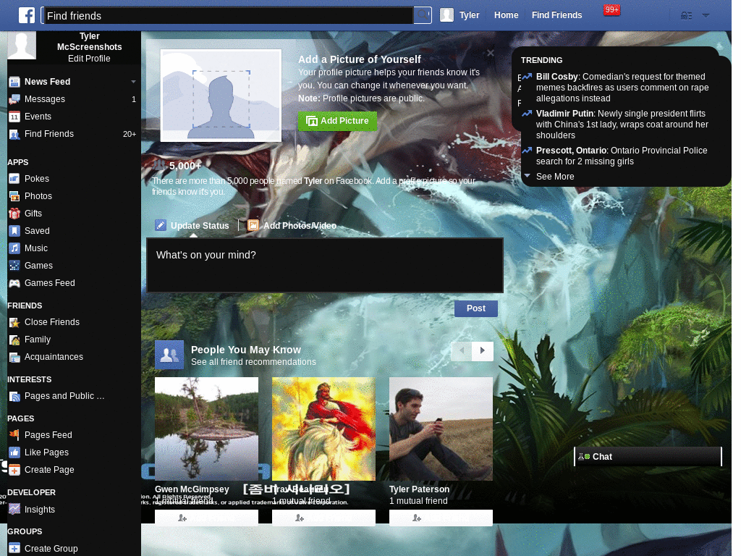Screen dimensions: 741x556
Task: Show previous friend recommendations arrow
Action: coord(462,351)
